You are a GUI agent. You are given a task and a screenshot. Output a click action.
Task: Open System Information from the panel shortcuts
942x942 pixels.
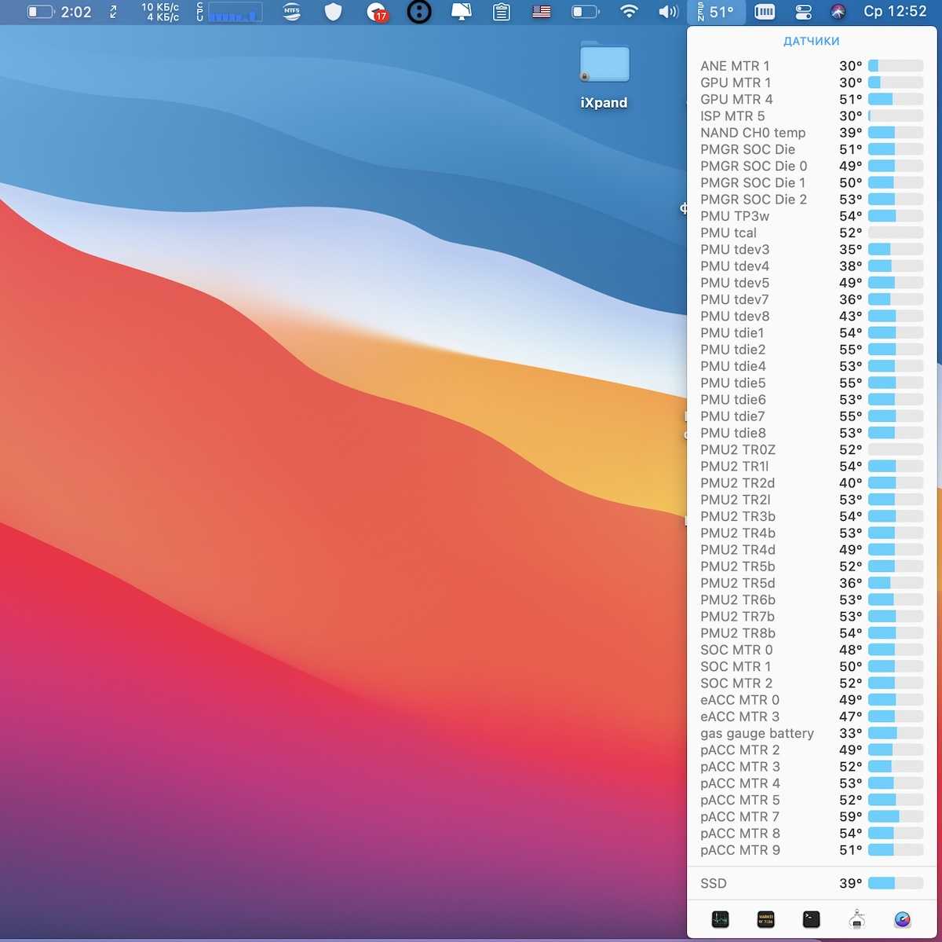[857, 918]
